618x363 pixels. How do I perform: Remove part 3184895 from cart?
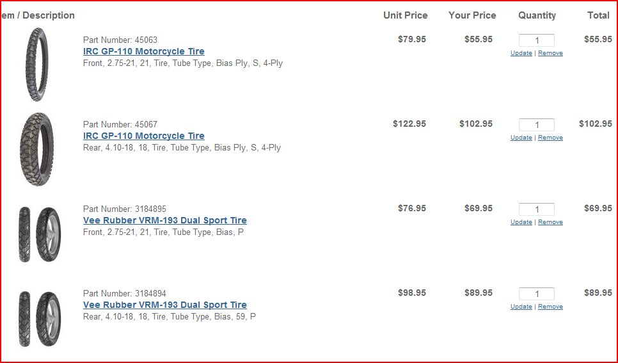(550, 222)
